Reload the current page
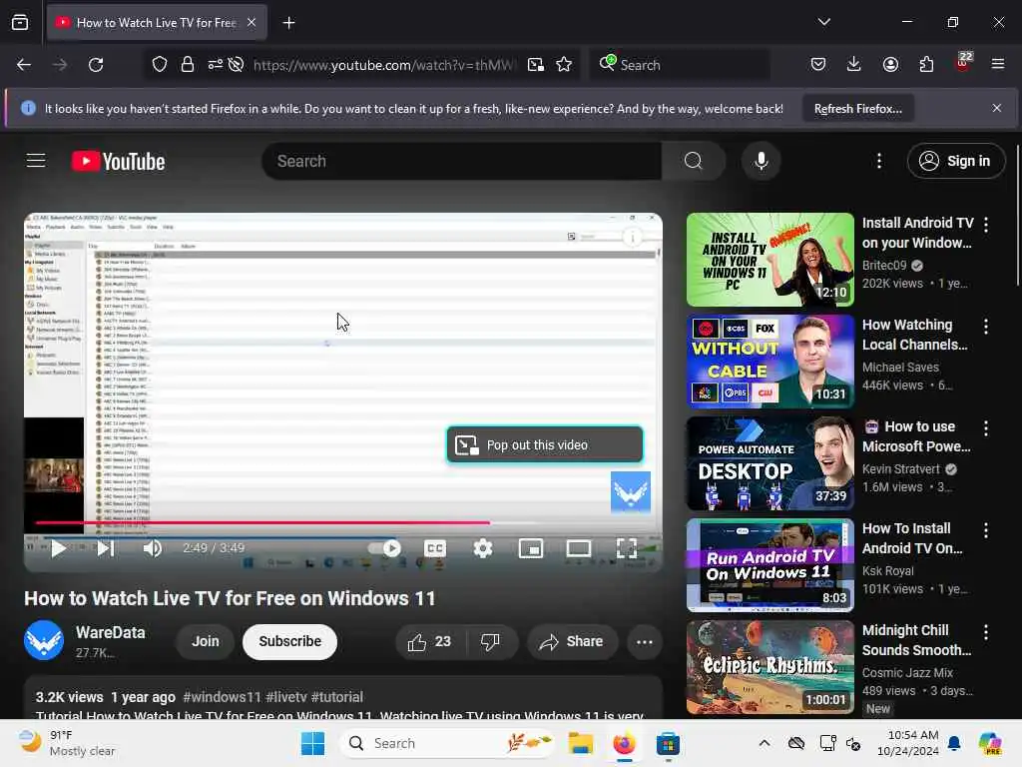The width and height of the screenshot is (1022, 767). [96, 65]
